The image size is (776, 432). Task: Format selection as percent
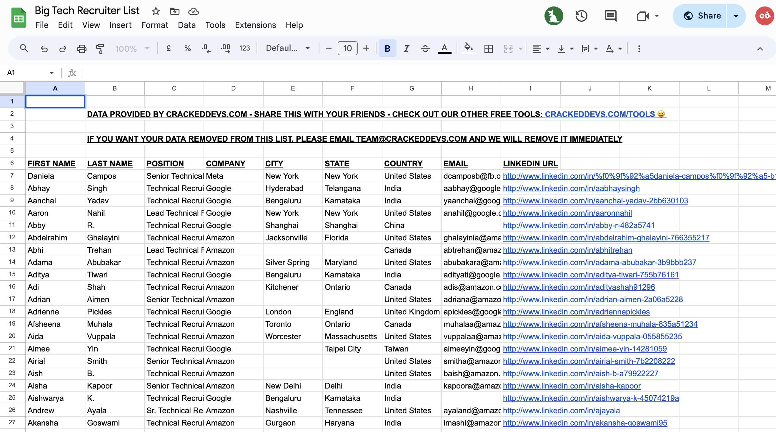click(187, 48)
